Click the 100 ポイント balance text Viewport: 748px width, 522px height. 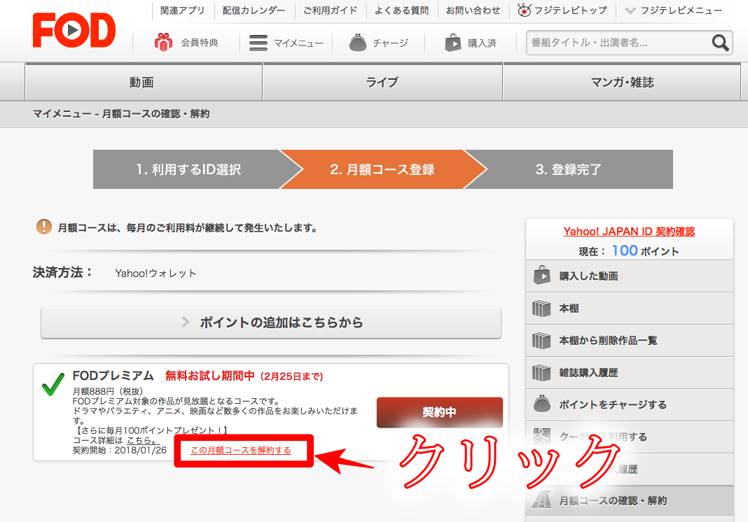[x=645, y=251]
